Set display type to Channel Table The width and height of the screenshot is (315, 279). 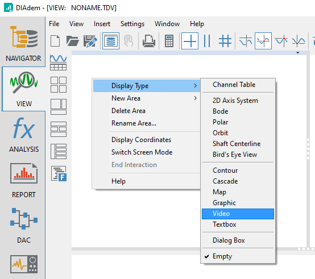(238, 85)
